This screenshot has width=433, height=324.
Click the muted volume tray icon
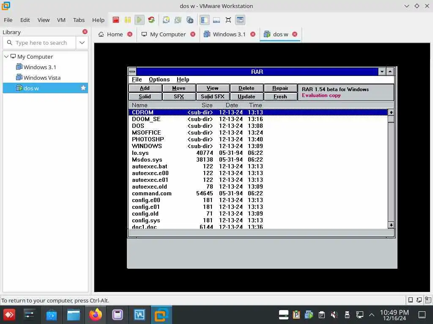pos(334,314)
